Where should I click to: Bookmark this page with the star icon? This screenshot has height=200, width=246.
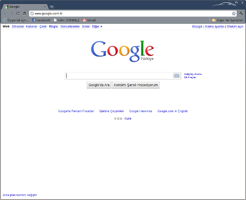point(233,13)
